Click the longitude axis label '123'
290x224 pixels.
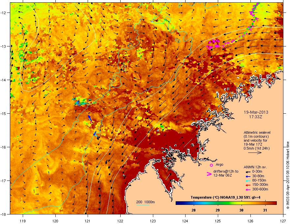(x=153, y=221)
